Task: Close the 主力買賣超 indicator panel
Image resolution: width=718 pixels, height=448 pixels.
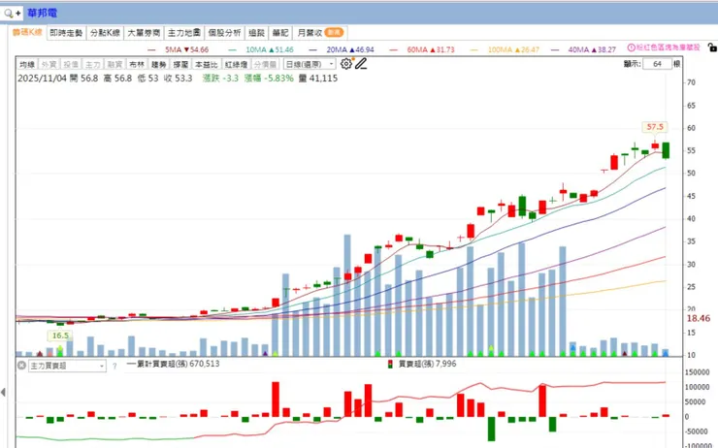Action: click(x=21, y=366)
